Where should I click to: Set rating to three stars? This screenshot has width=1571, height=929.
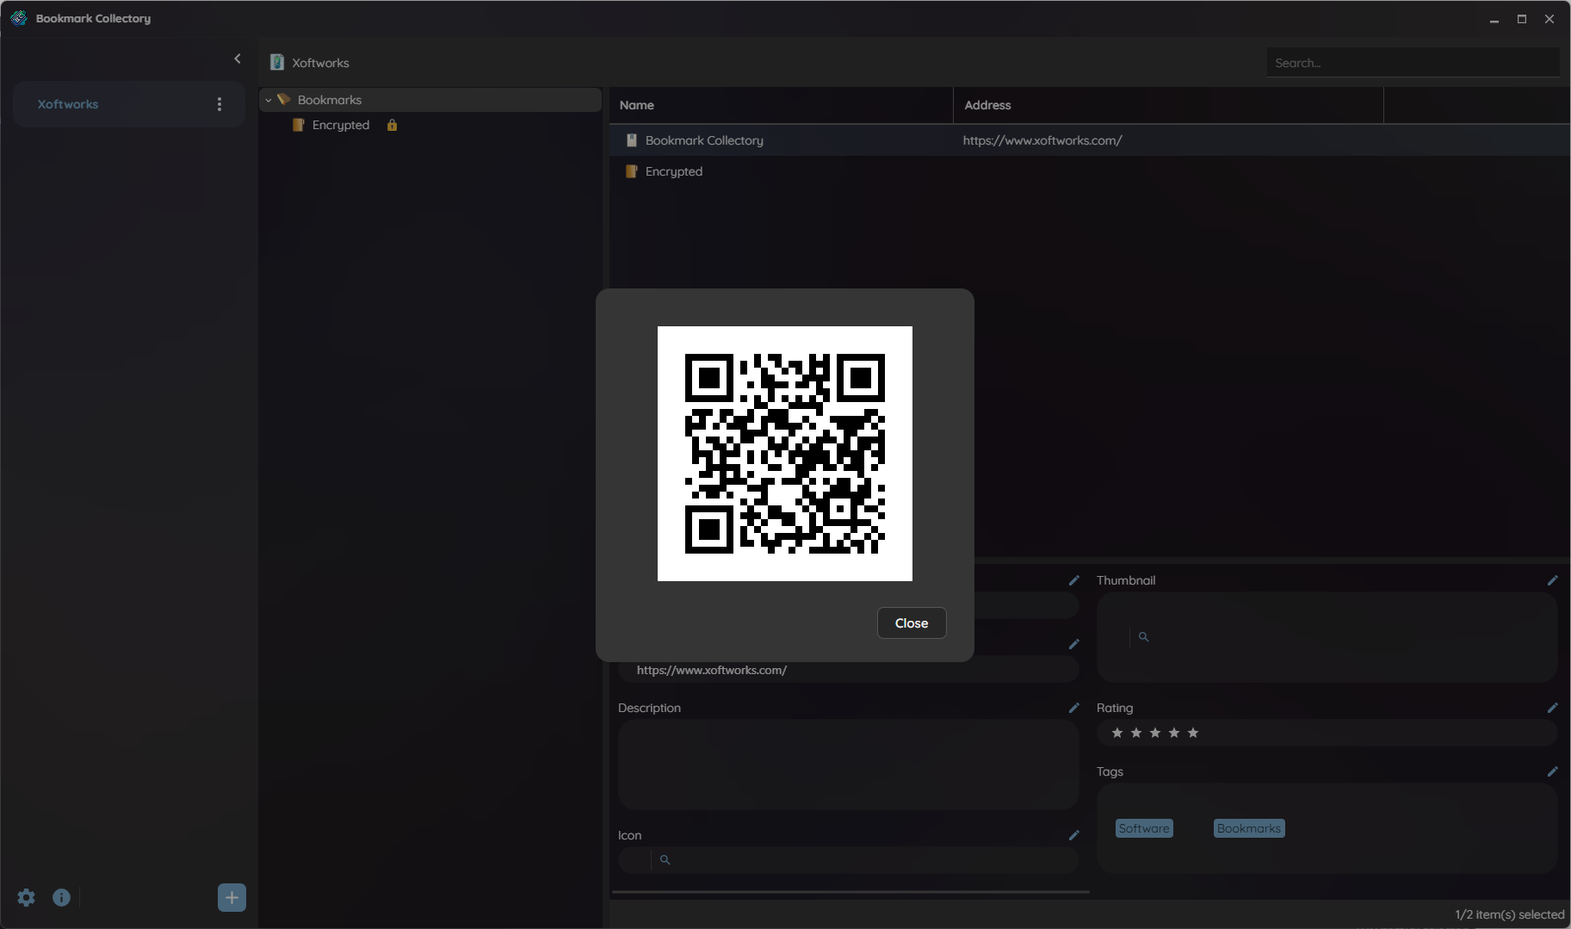1155,733
